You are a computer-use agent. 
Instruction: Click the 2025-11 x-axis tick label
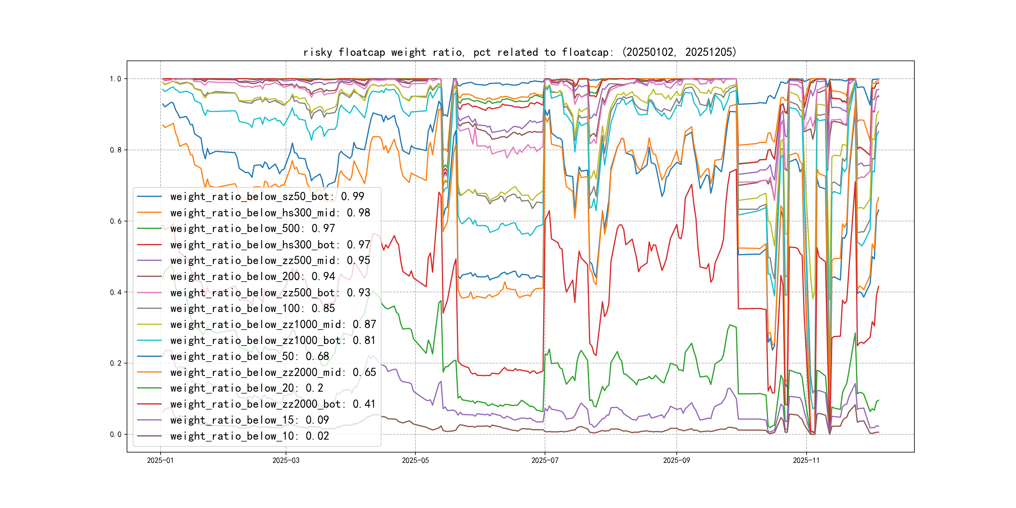(806, 460)
